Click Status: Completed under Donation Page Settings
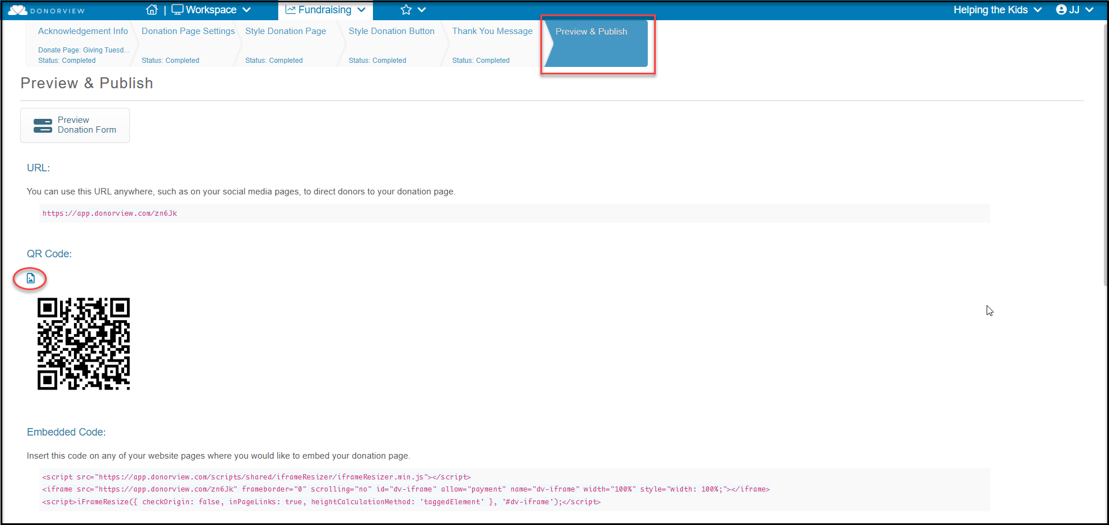The width and height of the screenshot is (1109, 525). click(170, 61)
